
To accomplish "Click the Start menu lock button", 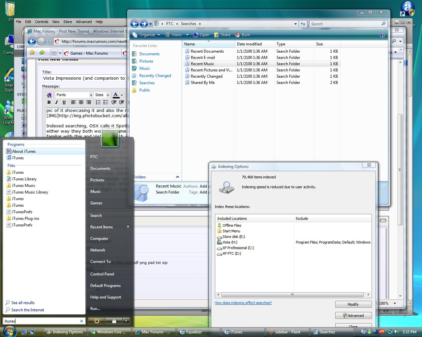I will 114,321.
